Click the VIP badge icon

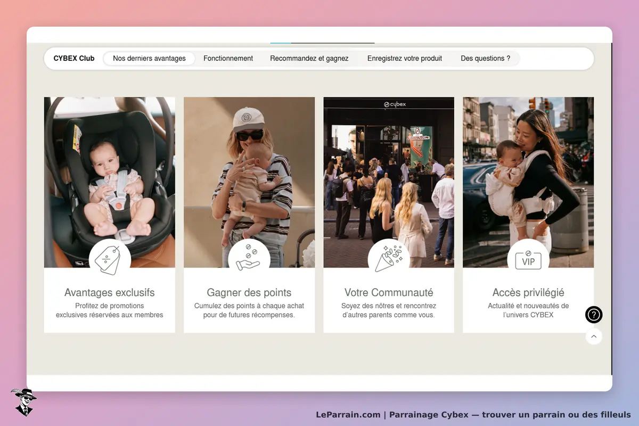[528, 260]
